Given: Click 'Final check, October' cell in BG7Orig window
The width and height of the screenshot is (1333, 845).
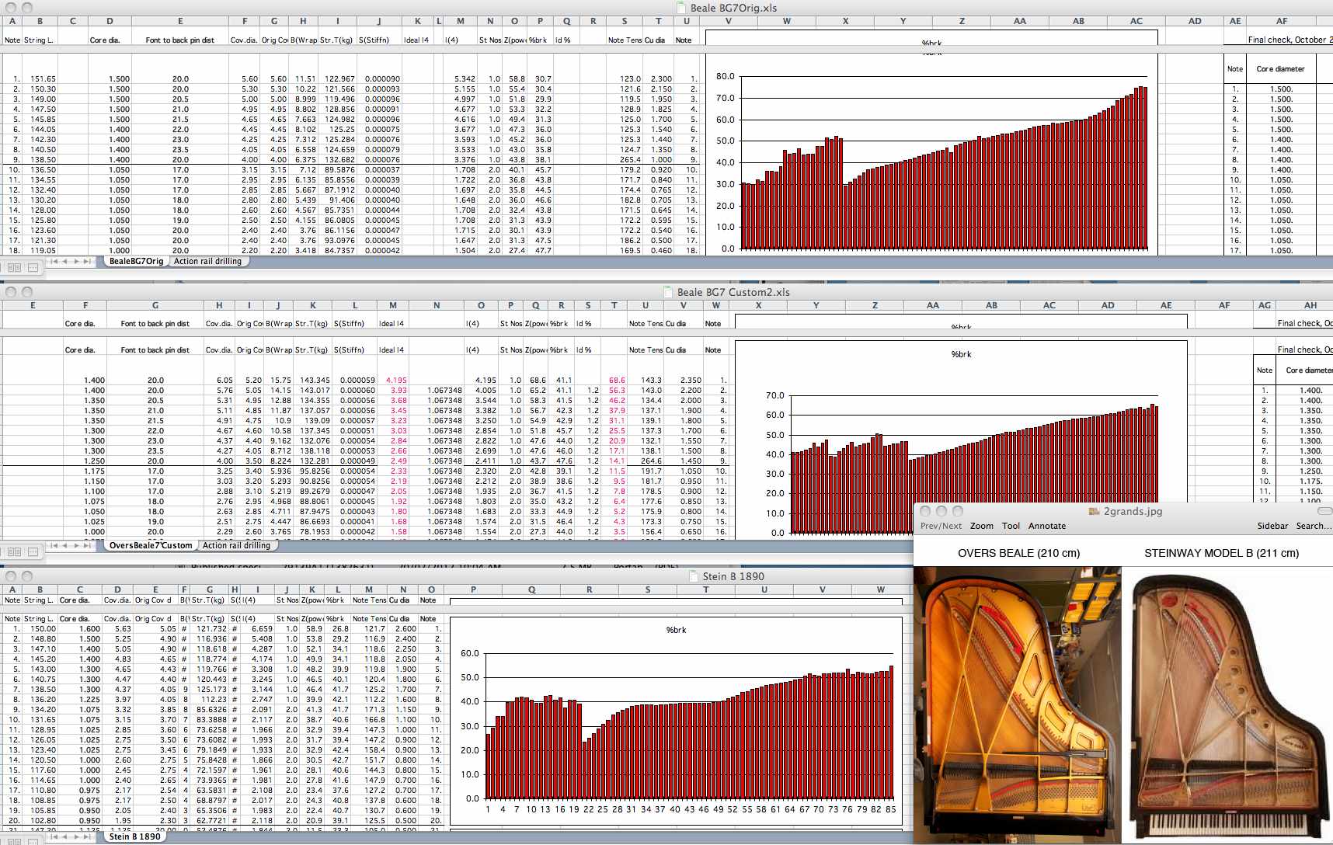Looking at the screenshot, I should point(1289,40).
